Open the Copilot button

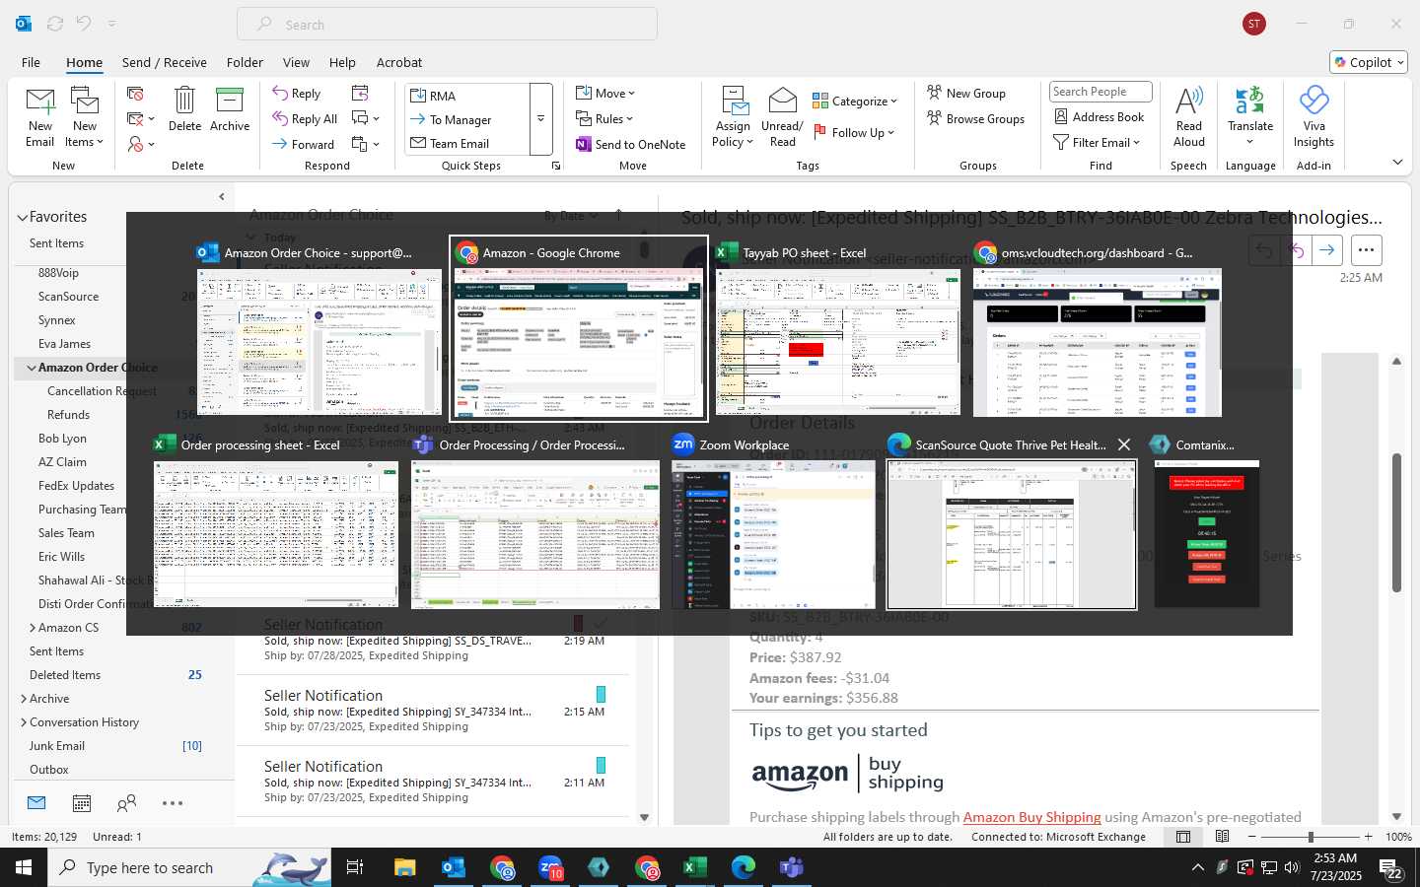coord(1369,62)
